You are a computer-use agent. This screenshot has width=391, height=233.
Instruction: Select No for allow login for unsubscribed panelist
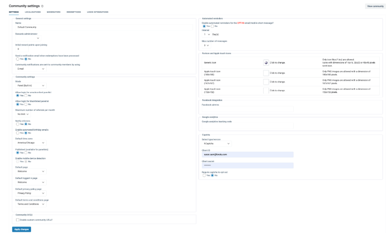tap(26, 95)
